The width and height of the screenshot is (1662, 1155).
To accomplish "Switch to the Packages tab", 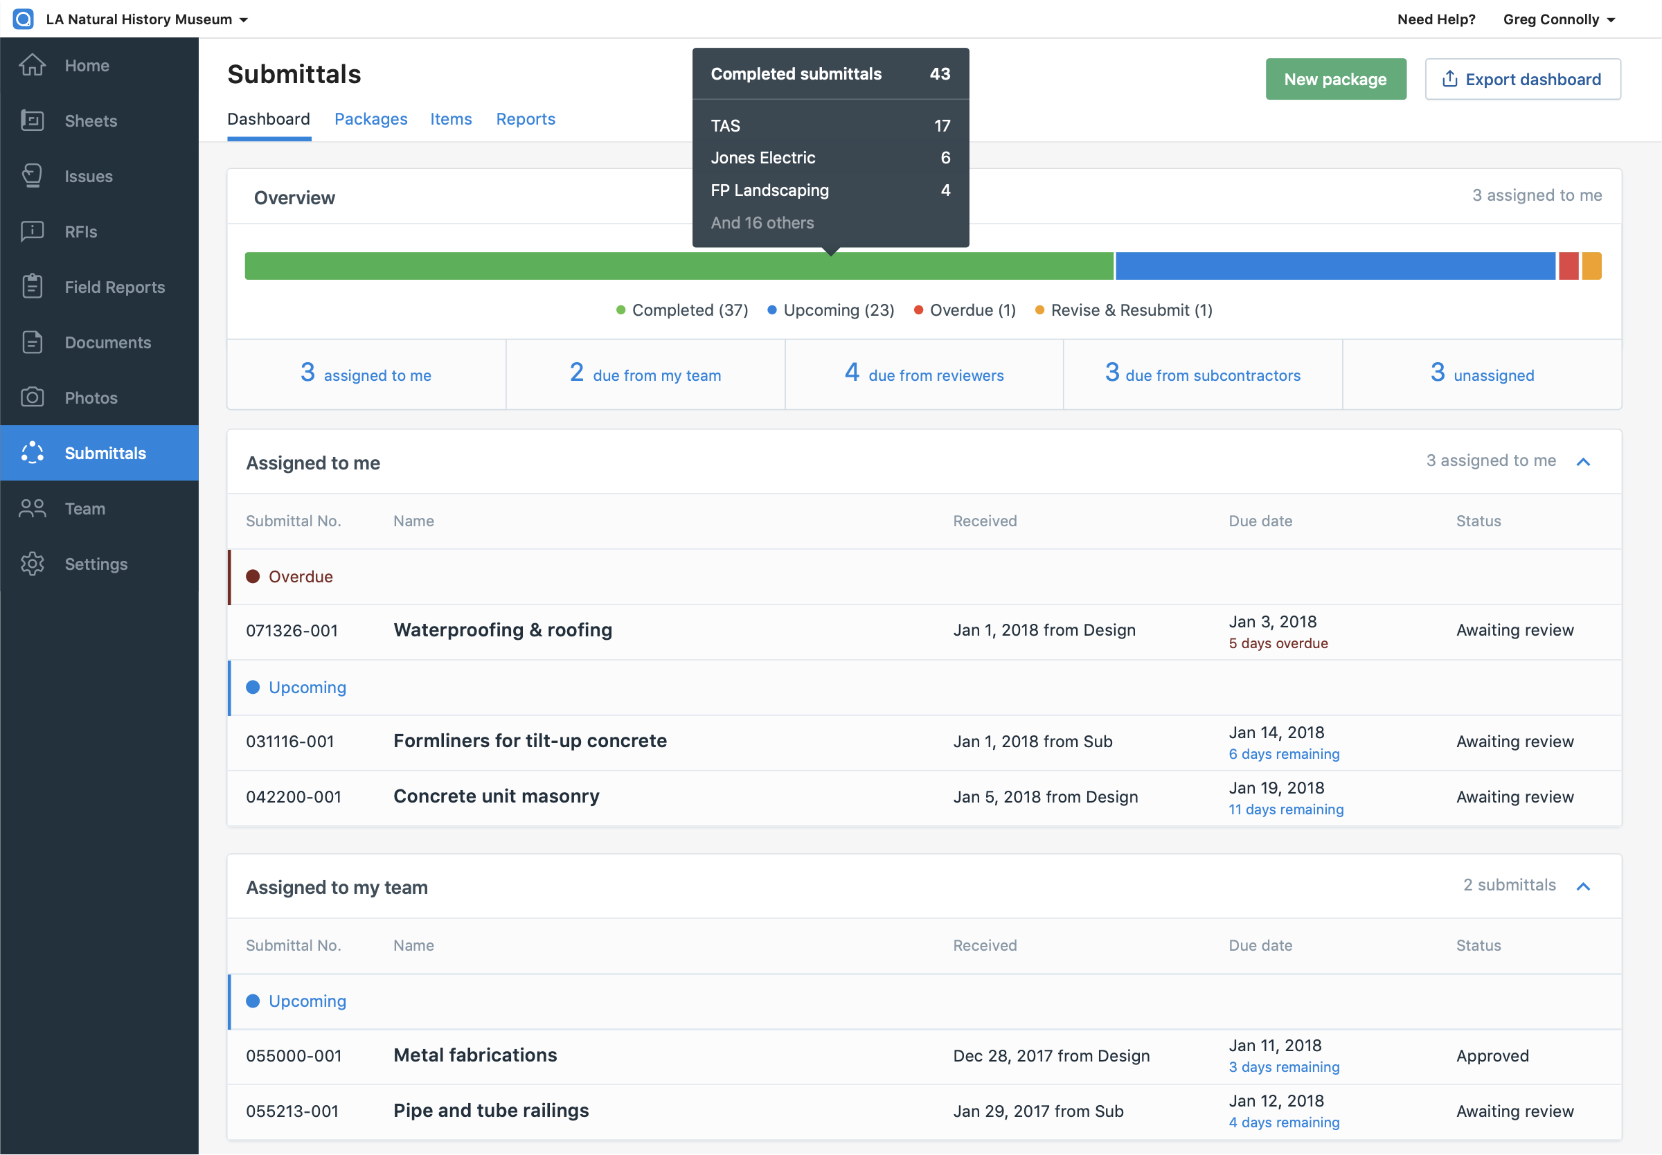I will 370,118.
